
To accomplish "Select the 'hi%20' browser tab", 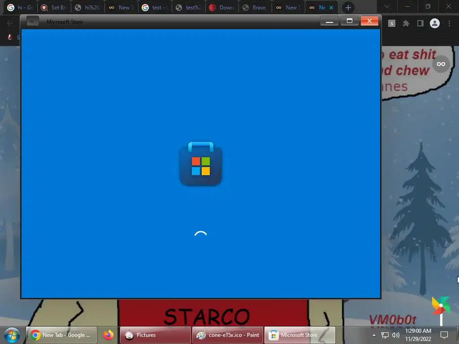I will click(87, 8).
